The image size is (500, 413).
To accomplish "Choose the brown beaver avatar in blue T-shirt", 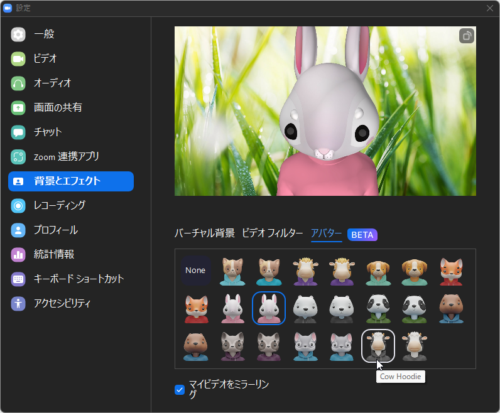I will 196,346.
